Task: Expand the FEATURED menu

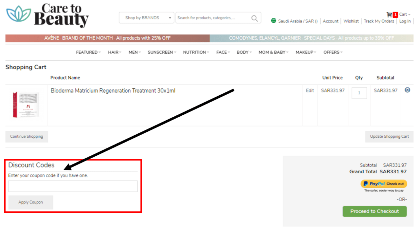Action: [x=88, y=52]
